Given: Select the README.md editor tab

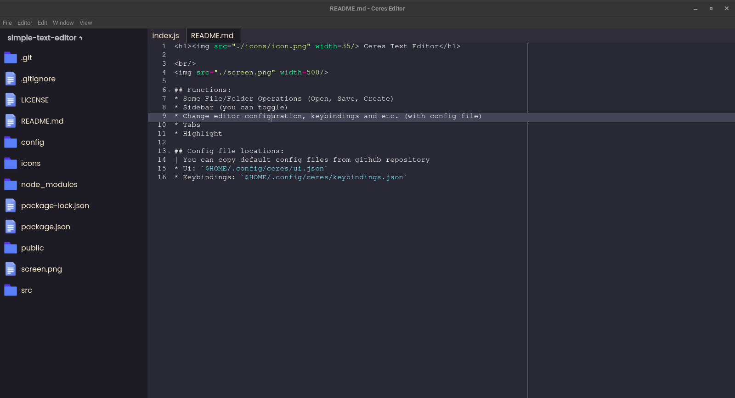Looking at the screenshot, I should point(212,35).
